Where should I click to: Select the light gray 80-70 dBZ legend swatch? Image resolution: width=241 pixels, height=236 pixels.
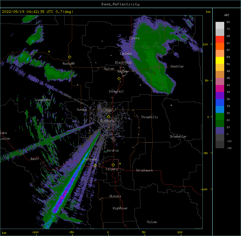[x=220, y=26]
